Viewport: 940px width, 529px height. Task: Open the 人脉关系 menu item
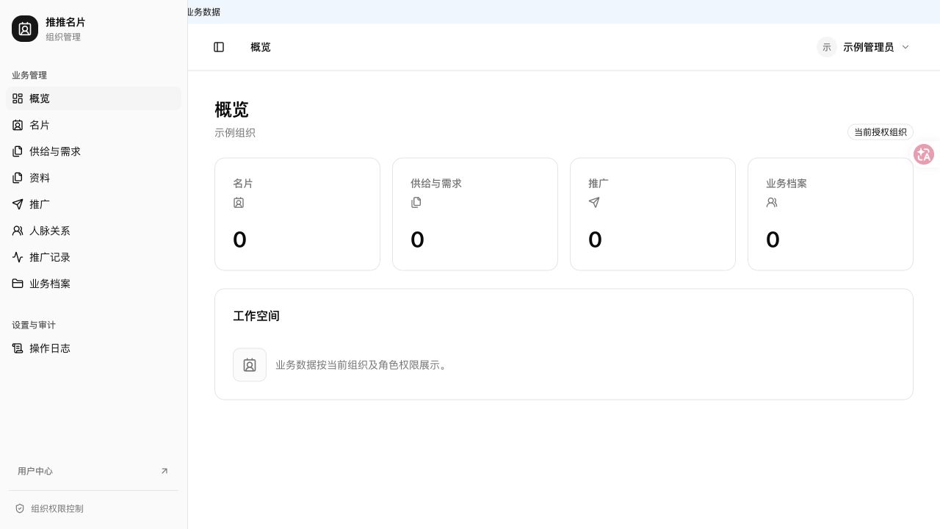tap(93, 231)
